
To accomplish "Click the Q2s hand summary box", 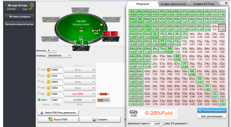I will coord(133,113).
